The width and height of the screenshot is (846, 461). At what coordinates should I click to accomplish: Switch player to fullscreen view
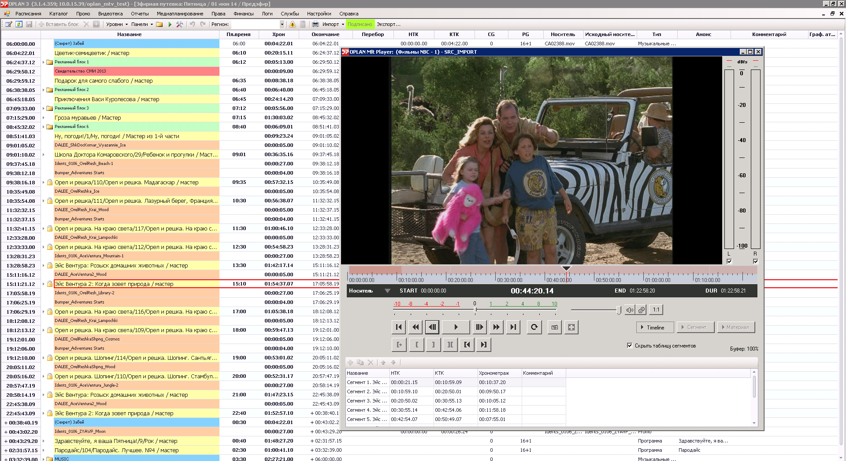pos(571,327)
